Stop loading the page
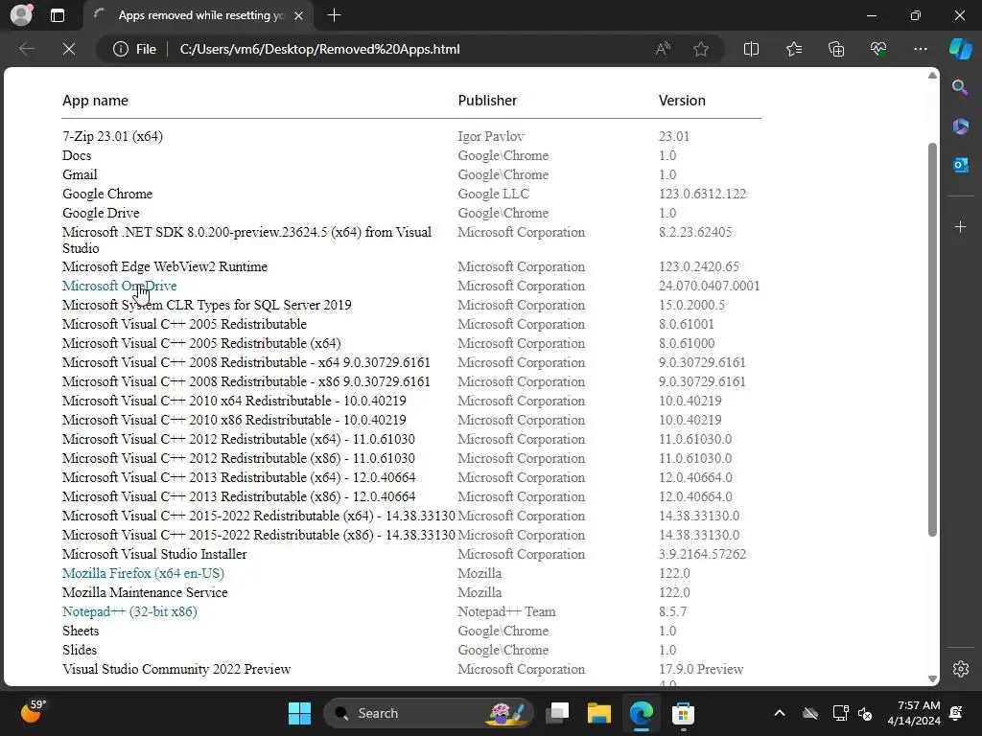The image size is (982, 736). (x=69, y=49)
